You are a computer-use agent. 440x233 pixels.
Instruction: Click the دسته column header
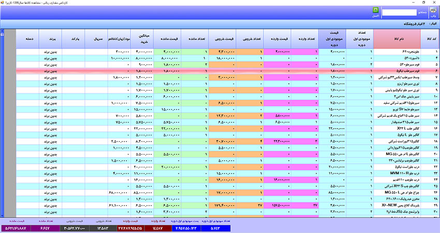(x=27, y=39)
